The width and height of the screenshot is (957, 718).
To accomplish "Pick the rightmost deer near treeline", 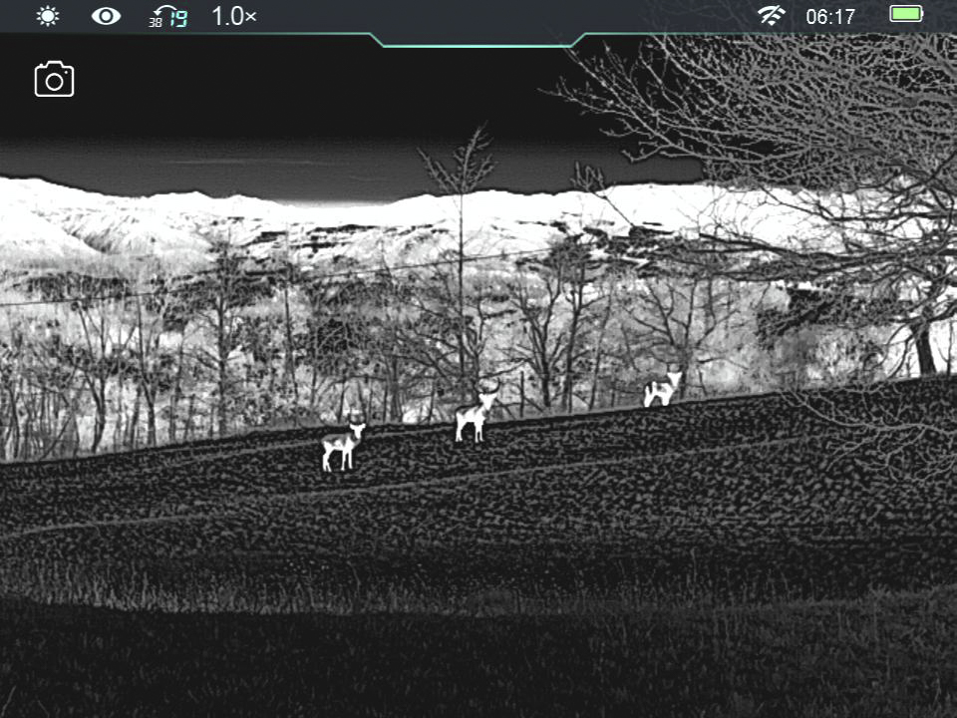I will [x=661, y=389].
